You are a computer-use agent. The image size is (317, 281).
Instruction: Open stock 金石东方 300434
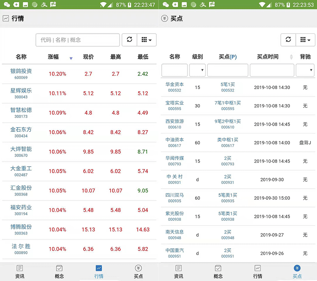tap(21, 132)
